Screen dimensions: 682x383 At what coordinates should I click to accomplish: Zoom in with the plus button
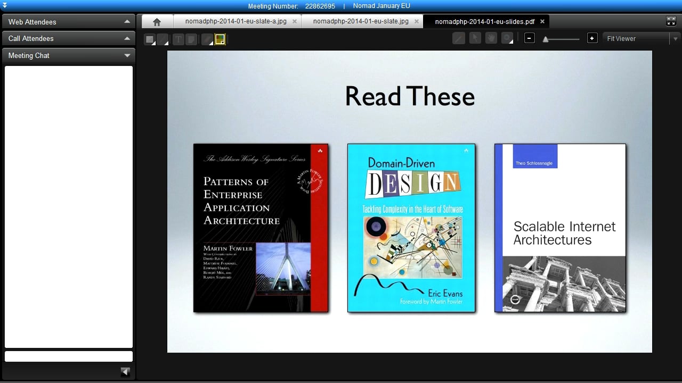[x=592, y=38]
